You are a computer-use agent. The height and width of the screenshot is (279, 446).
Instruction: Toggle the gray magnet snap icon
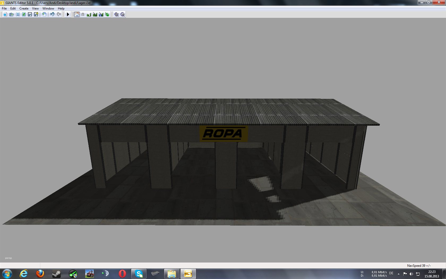click(83, 14)
